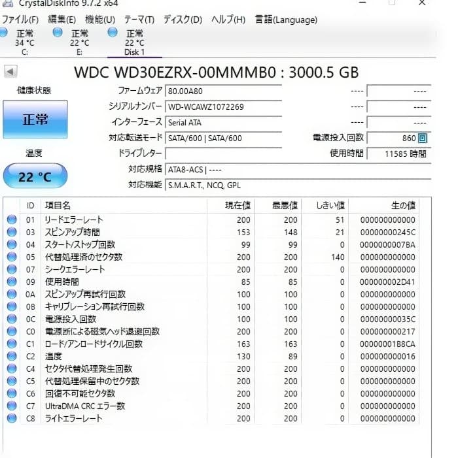Select raw value 0000000007BA

(x=387, y=245)
